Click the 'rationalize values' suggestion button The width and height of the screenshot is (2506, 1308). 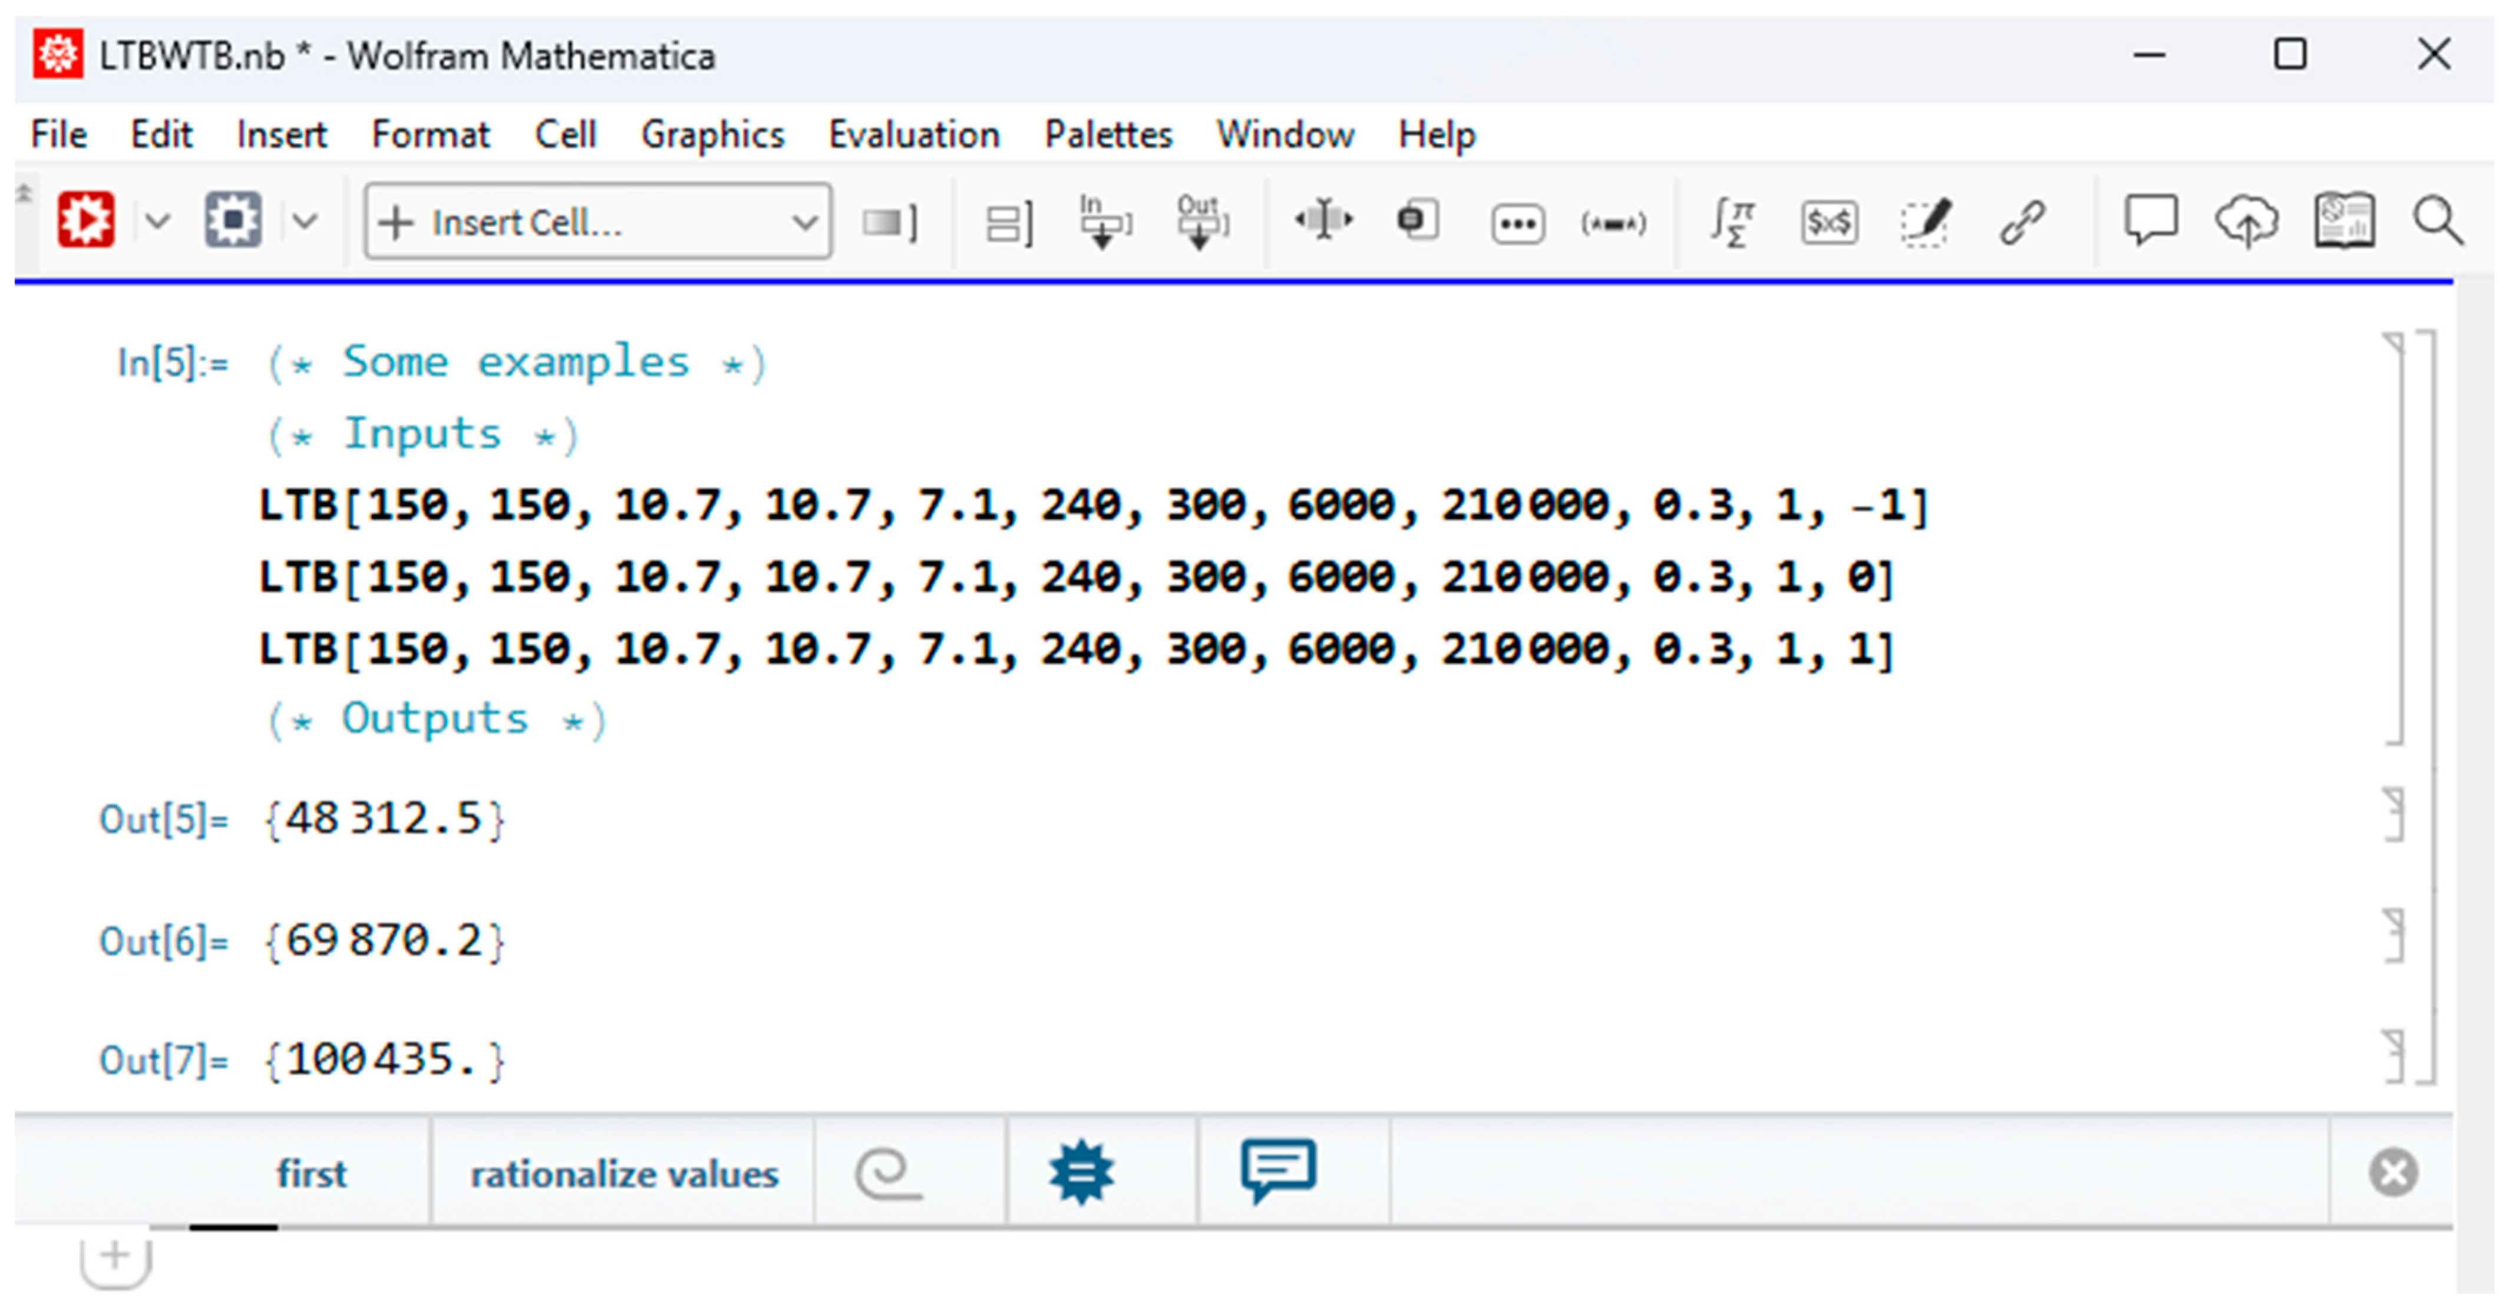[625, 1173]
